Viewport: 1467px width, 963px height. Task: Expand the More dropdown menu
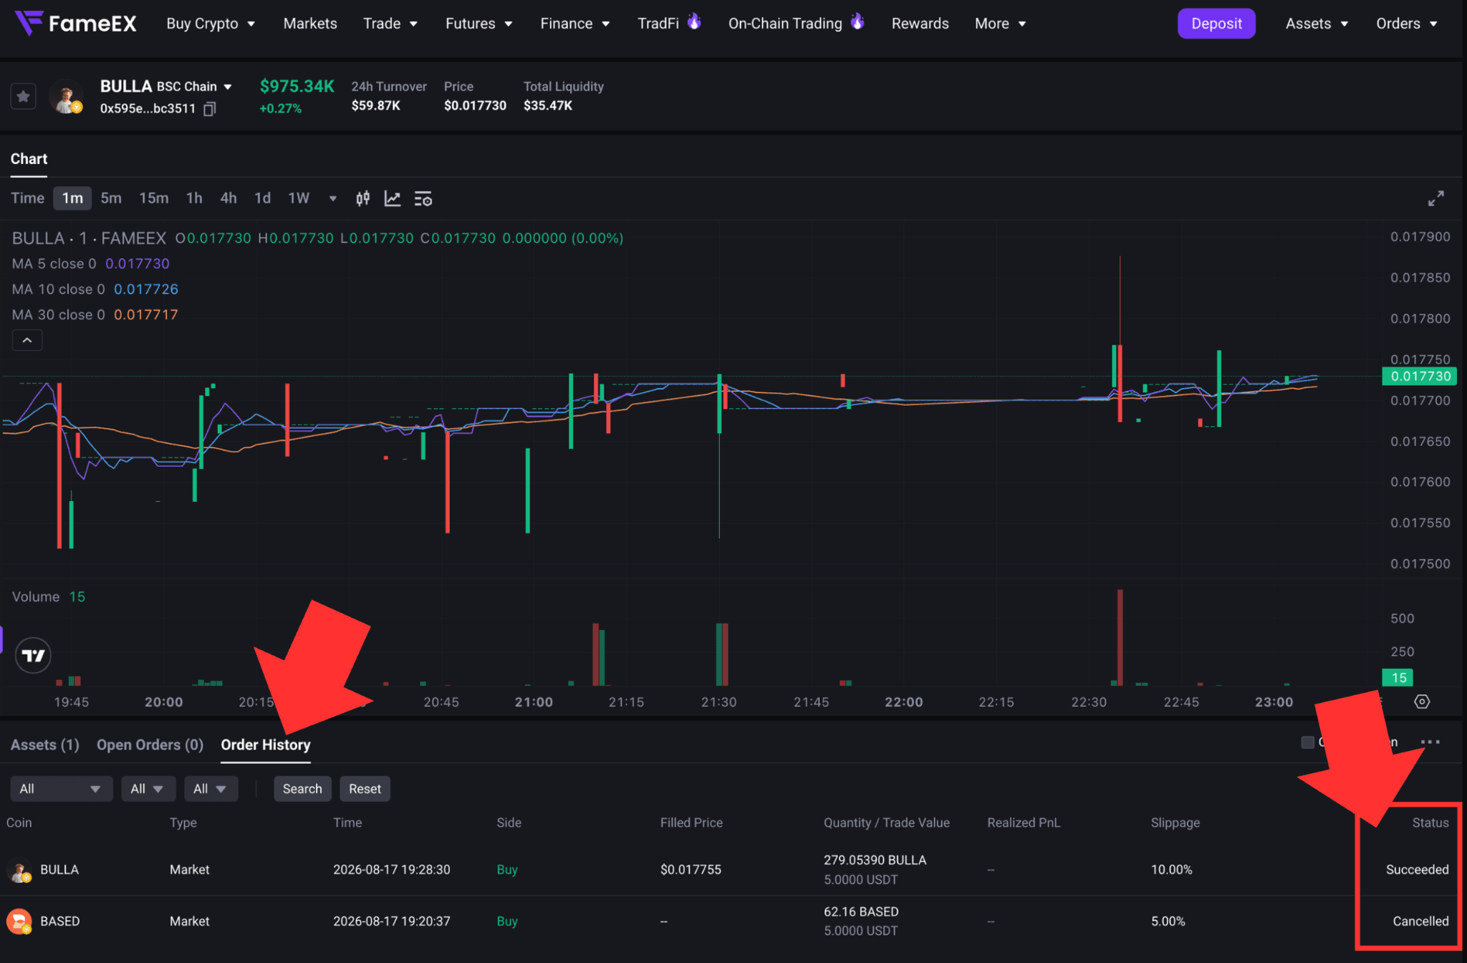pos(1001,24)
